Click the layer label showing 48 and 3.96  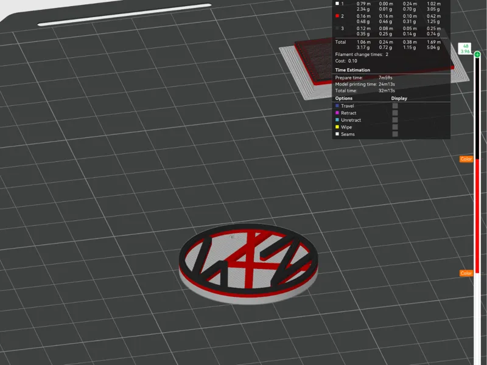point(465,49)
